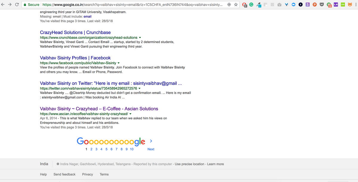Click the green Secure padlock indicator
Screen dimensions: 358x182
pos(31,4)
